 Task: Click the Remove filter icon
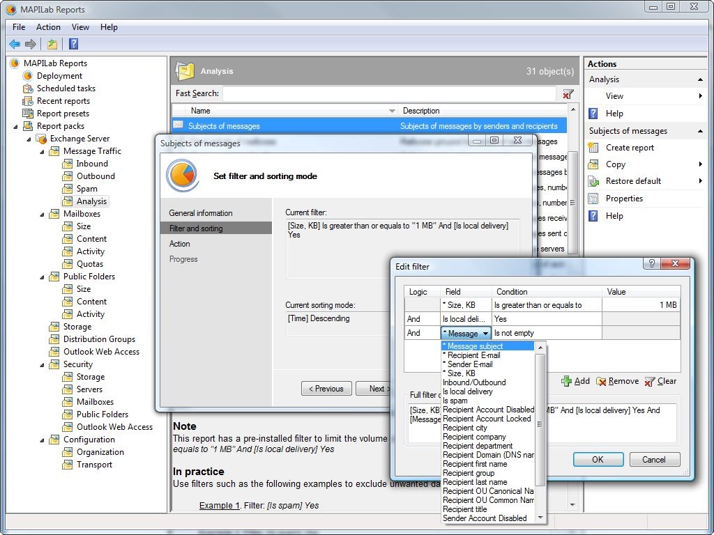[601, 381]
